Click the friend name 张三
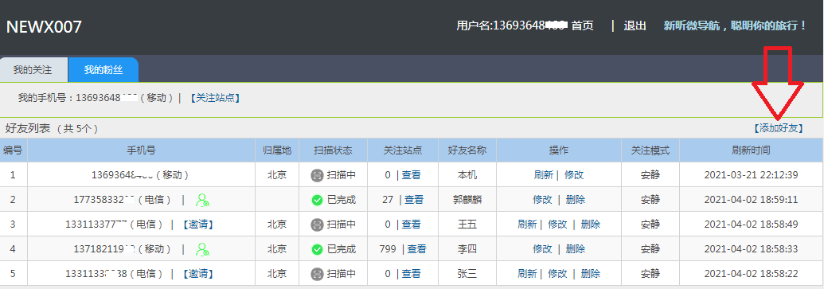Viewport: 824px width, 289px height. pos(467,274)
